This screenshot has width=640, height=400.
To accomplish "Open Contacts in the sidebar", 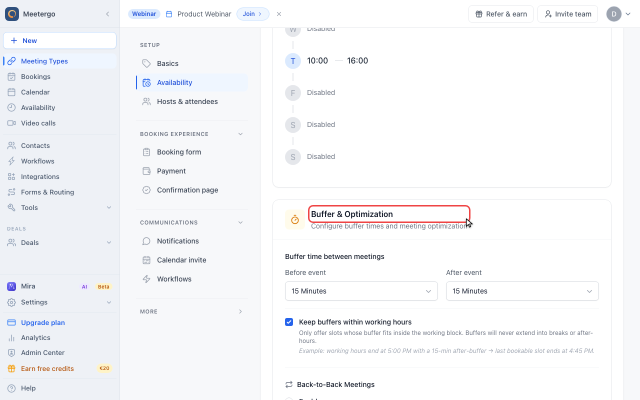I will tap(59, 145).
